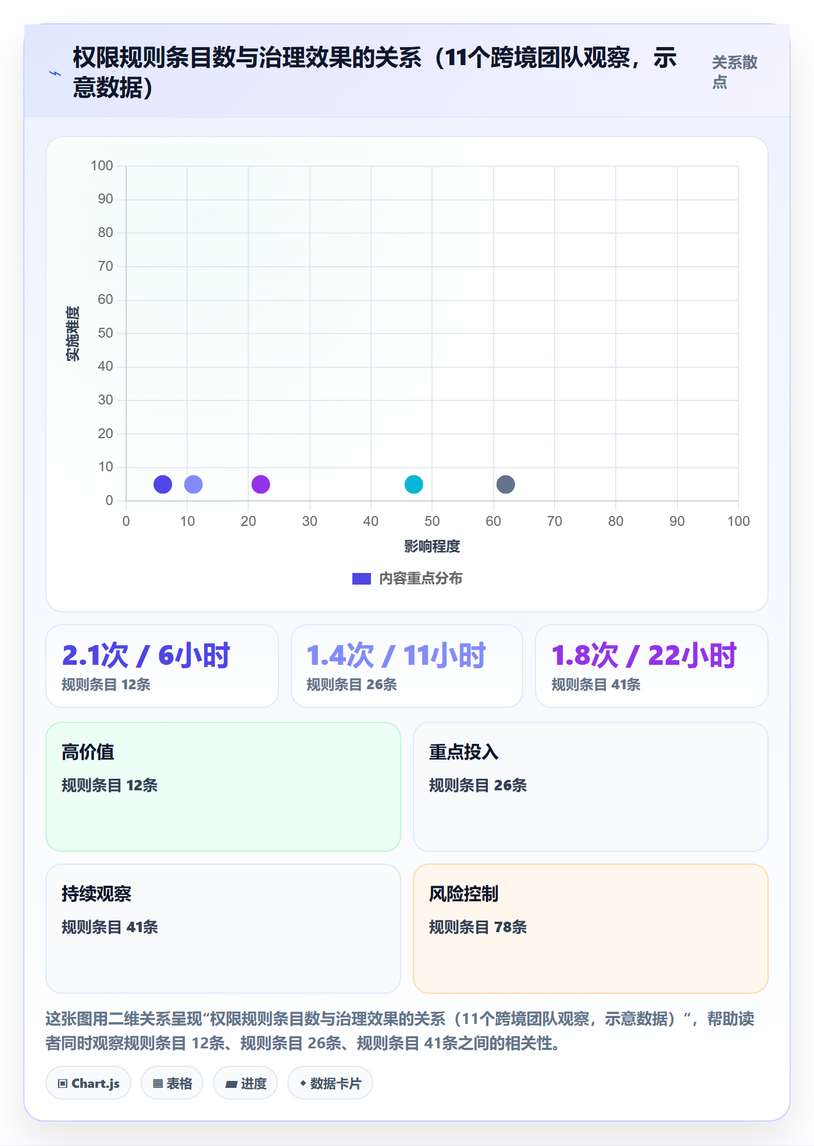Image resolution: width=814 pixels, height=1146 pixels.
Task: Click the 实施难度 y-axis title
Action: pyautogui.click(x=73, y=334)
